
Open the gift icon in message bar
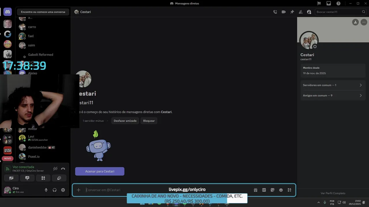[x=255, y=190]
